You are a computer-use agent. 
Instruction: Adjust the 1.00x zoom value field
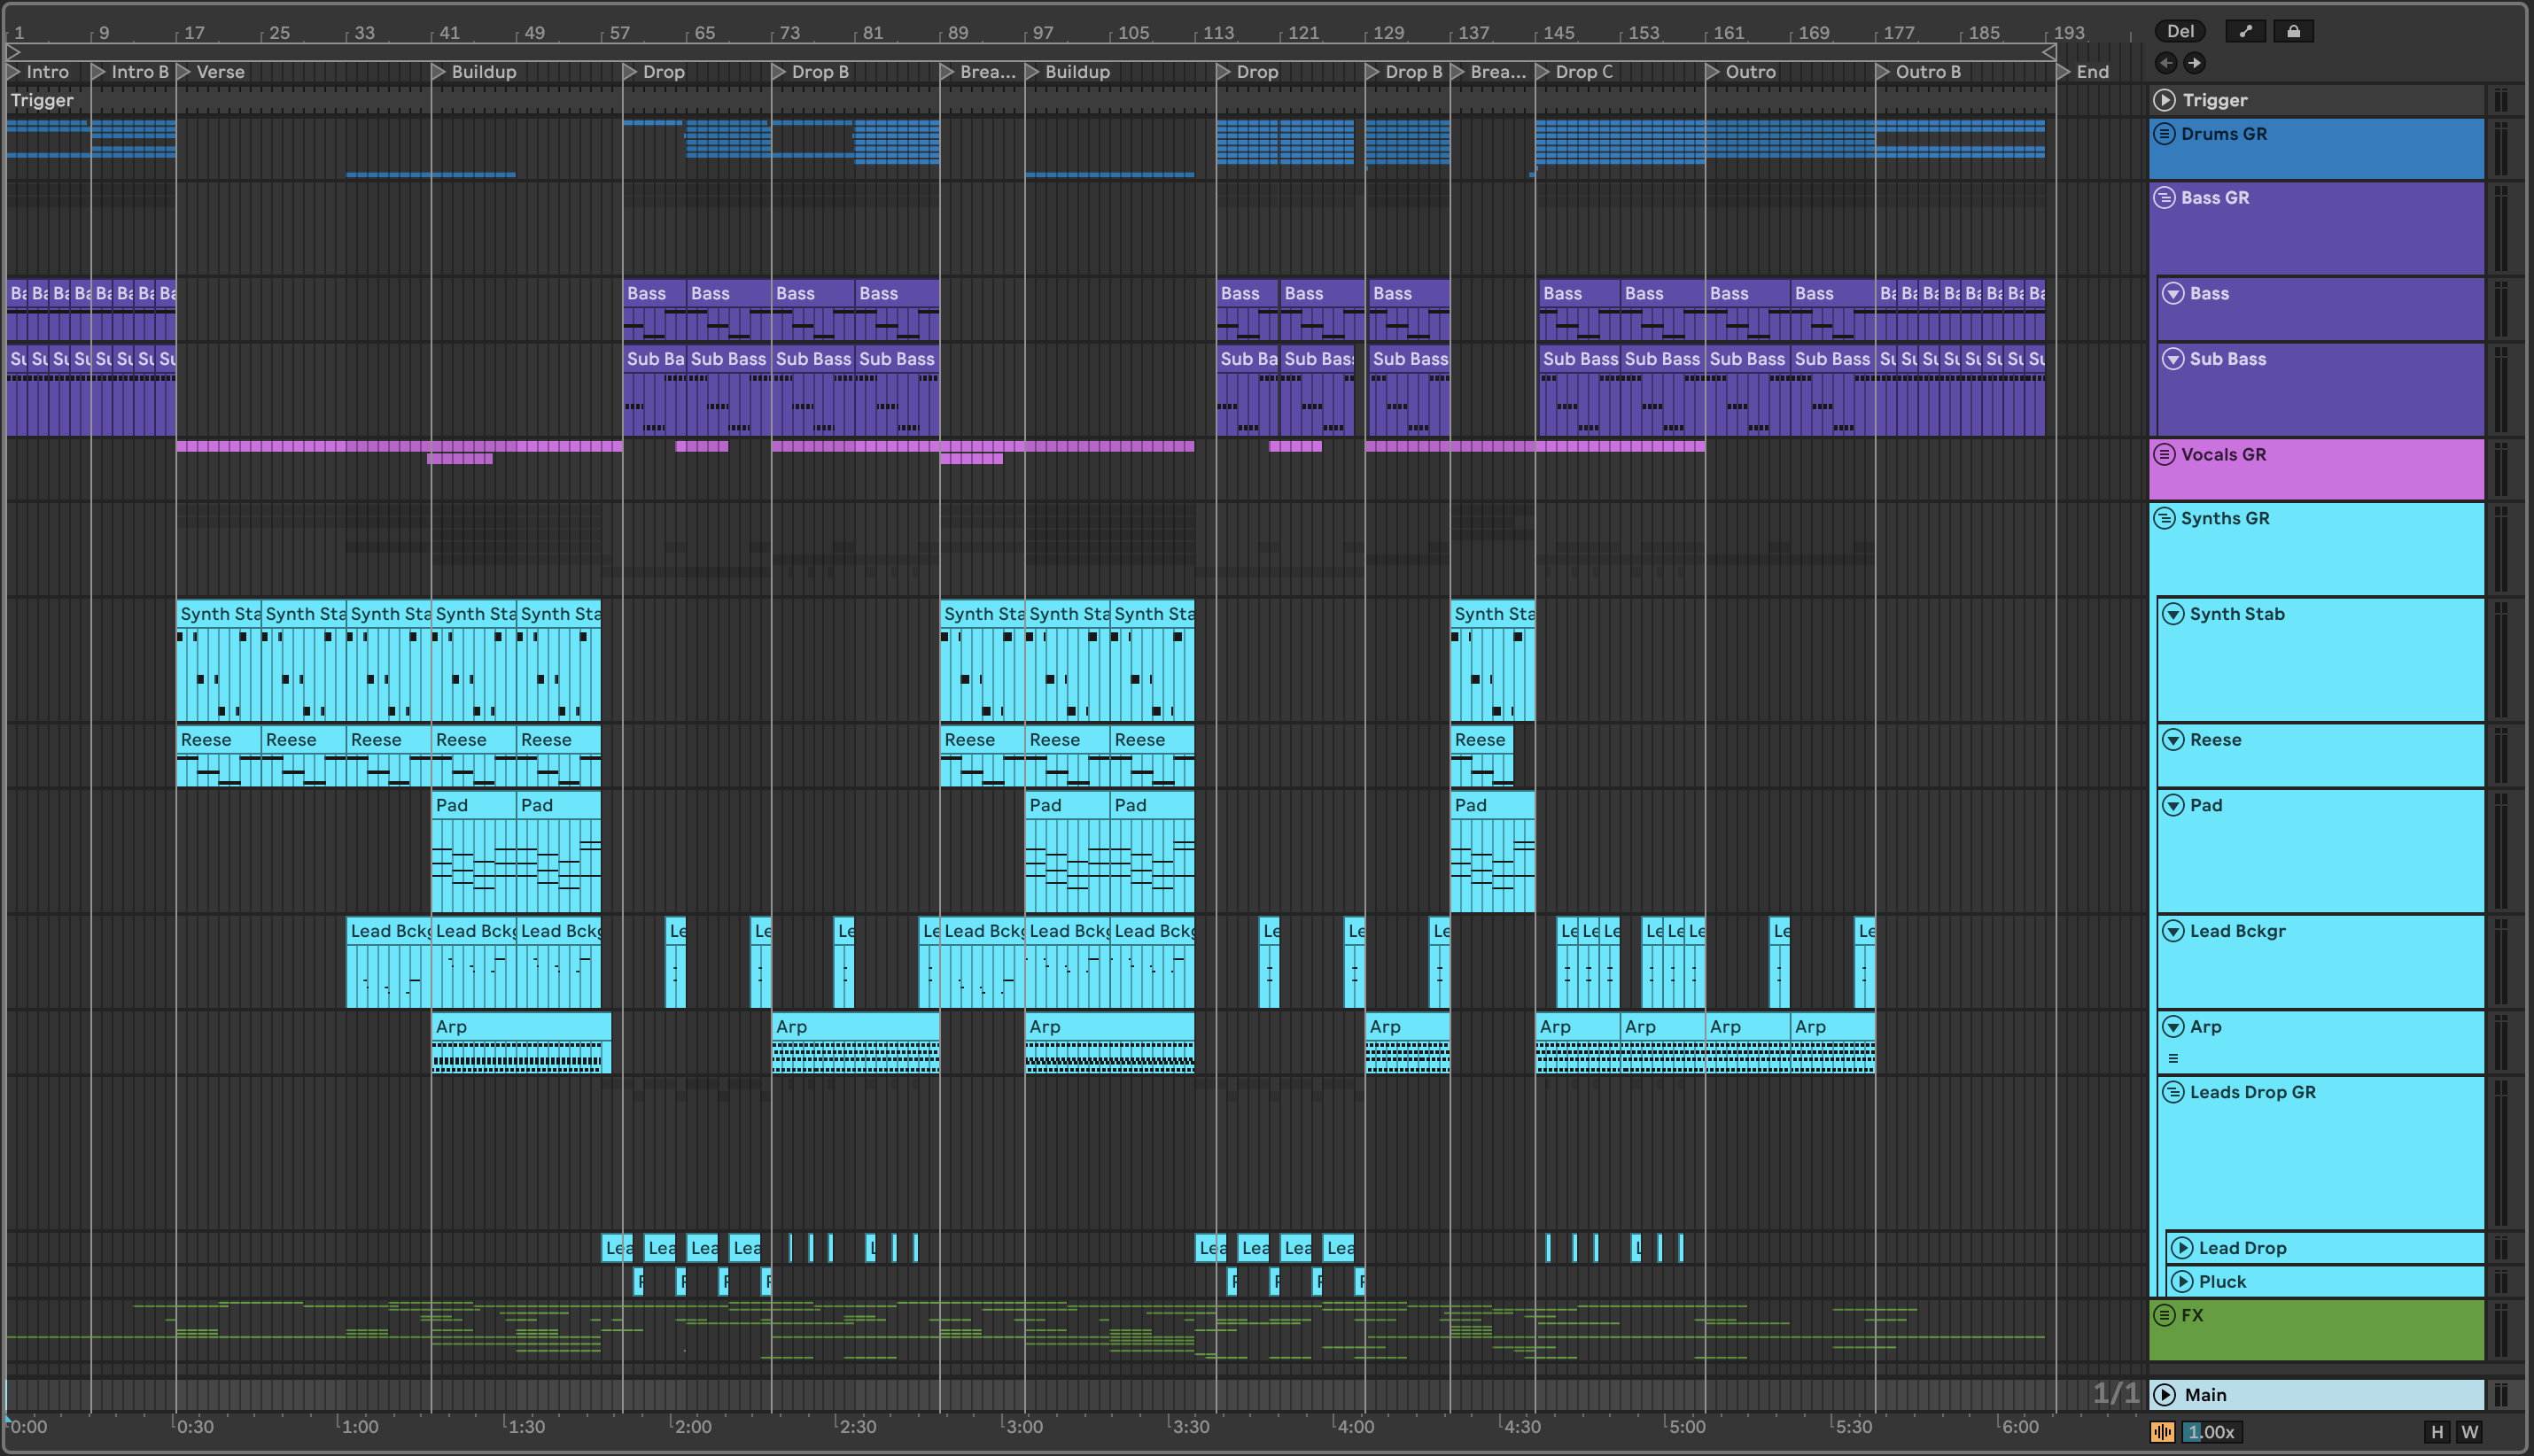[x=2211, y=1431]
